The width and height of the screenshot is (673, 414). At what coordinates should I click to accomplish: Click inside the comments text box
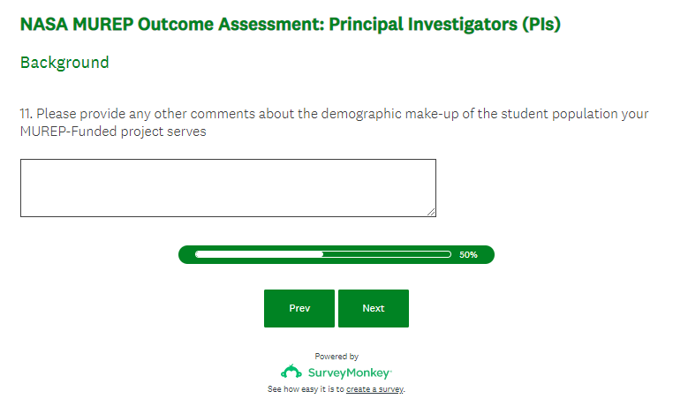(228, 187)
